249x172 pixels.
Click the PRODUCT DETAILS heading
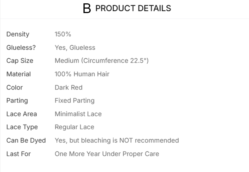[x=133, y=8]
